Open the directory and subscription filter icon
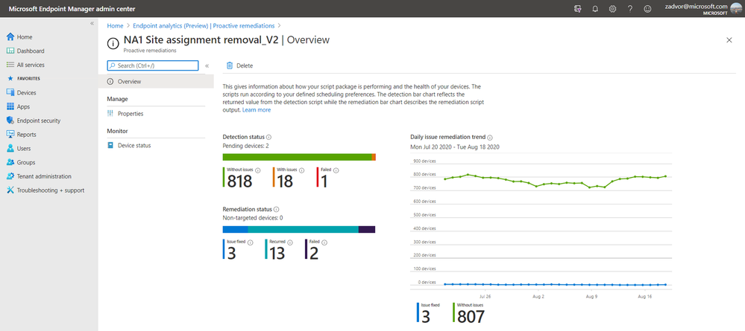The height and width of the screenshot is (331, 745). coord(577,8)
